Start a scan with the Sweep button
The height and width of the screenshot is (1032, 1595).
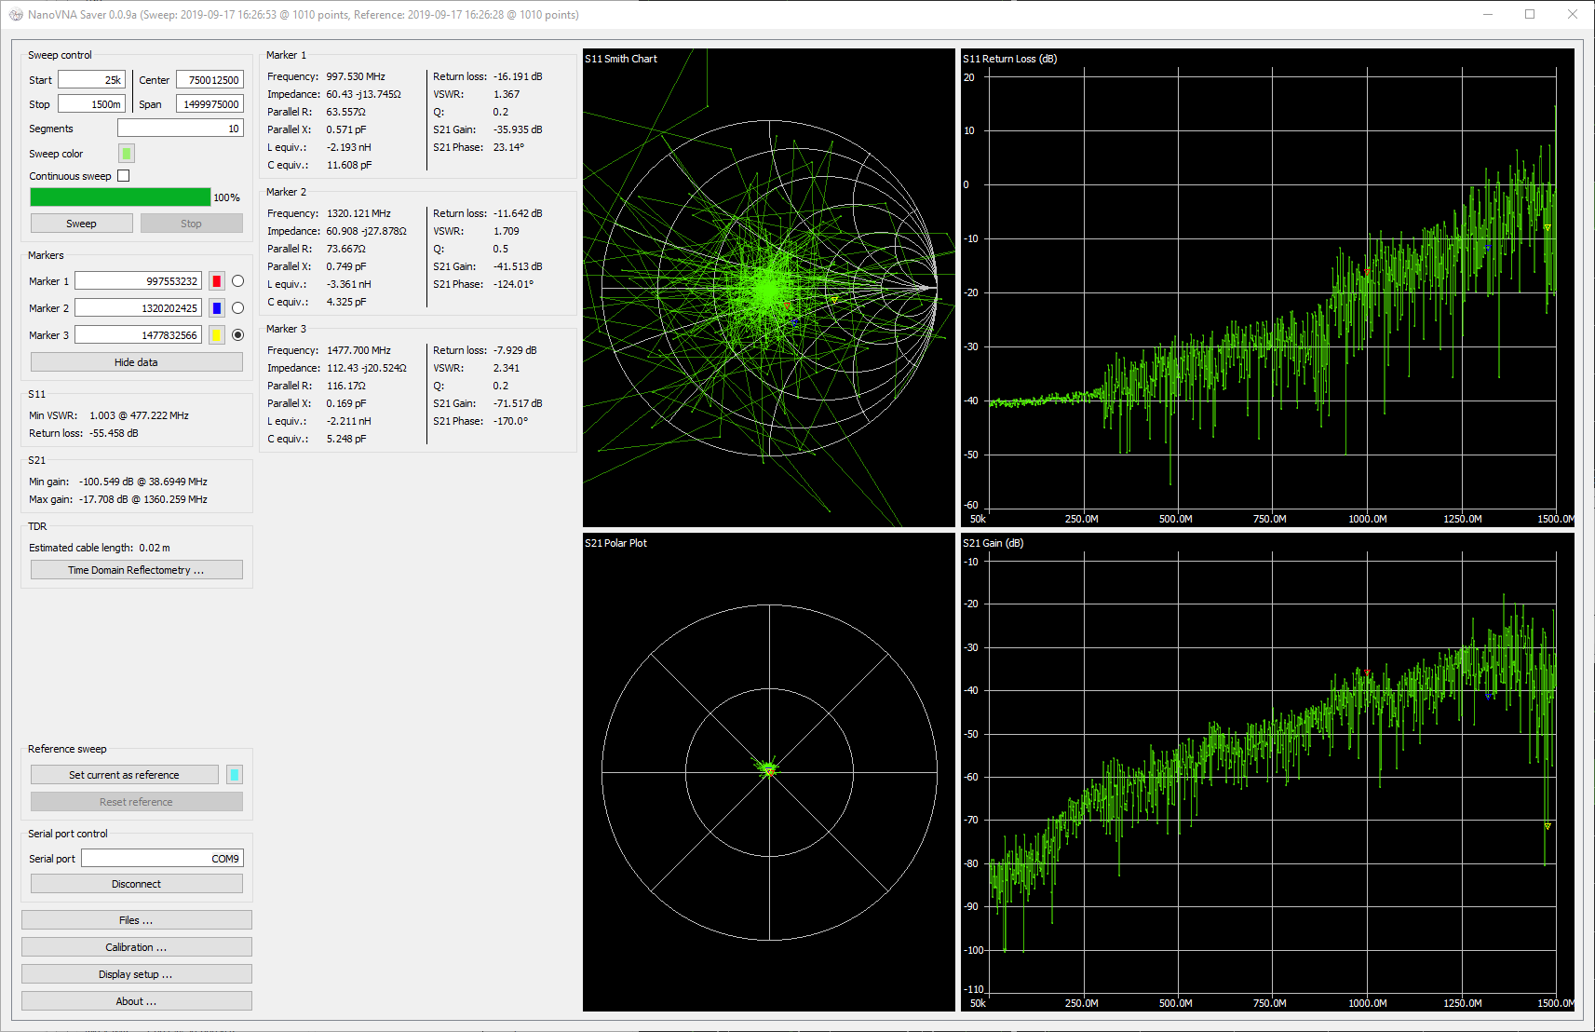pyautogui.click(x=81, y=224)
